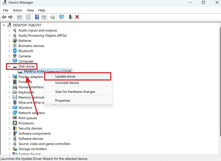Click Properties in the context menu
The height and width of the screenshot is (161, 221).
coord(62,100)
